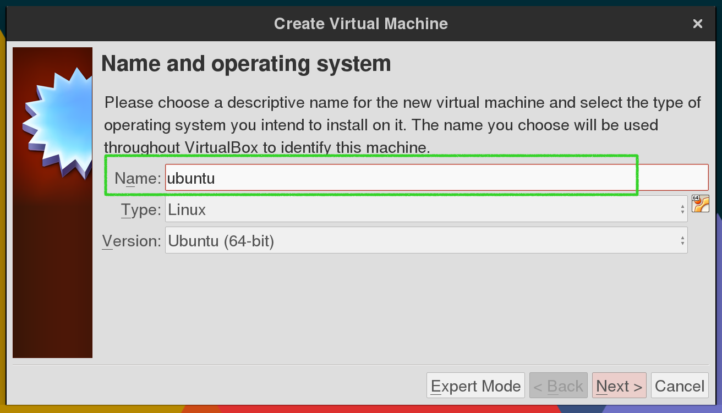Click the Create Virtual Machine title bar

click(x=360, y=24)
